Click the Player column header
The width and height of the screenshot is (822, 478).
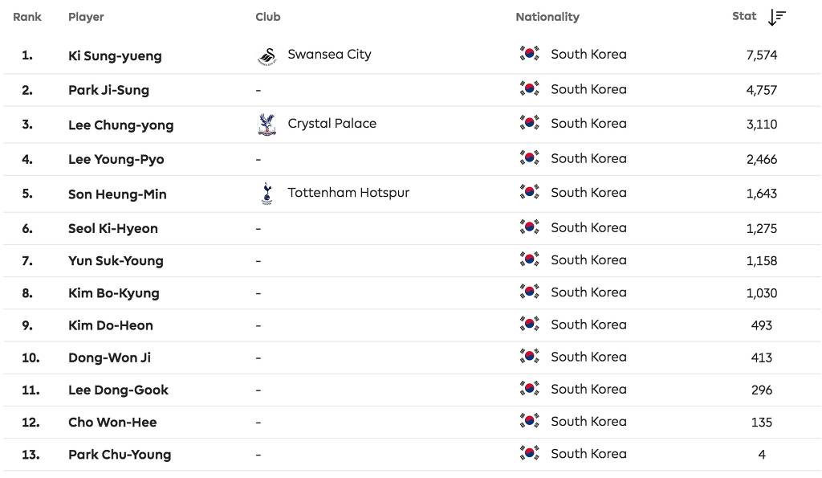click(x=86, y=17)
